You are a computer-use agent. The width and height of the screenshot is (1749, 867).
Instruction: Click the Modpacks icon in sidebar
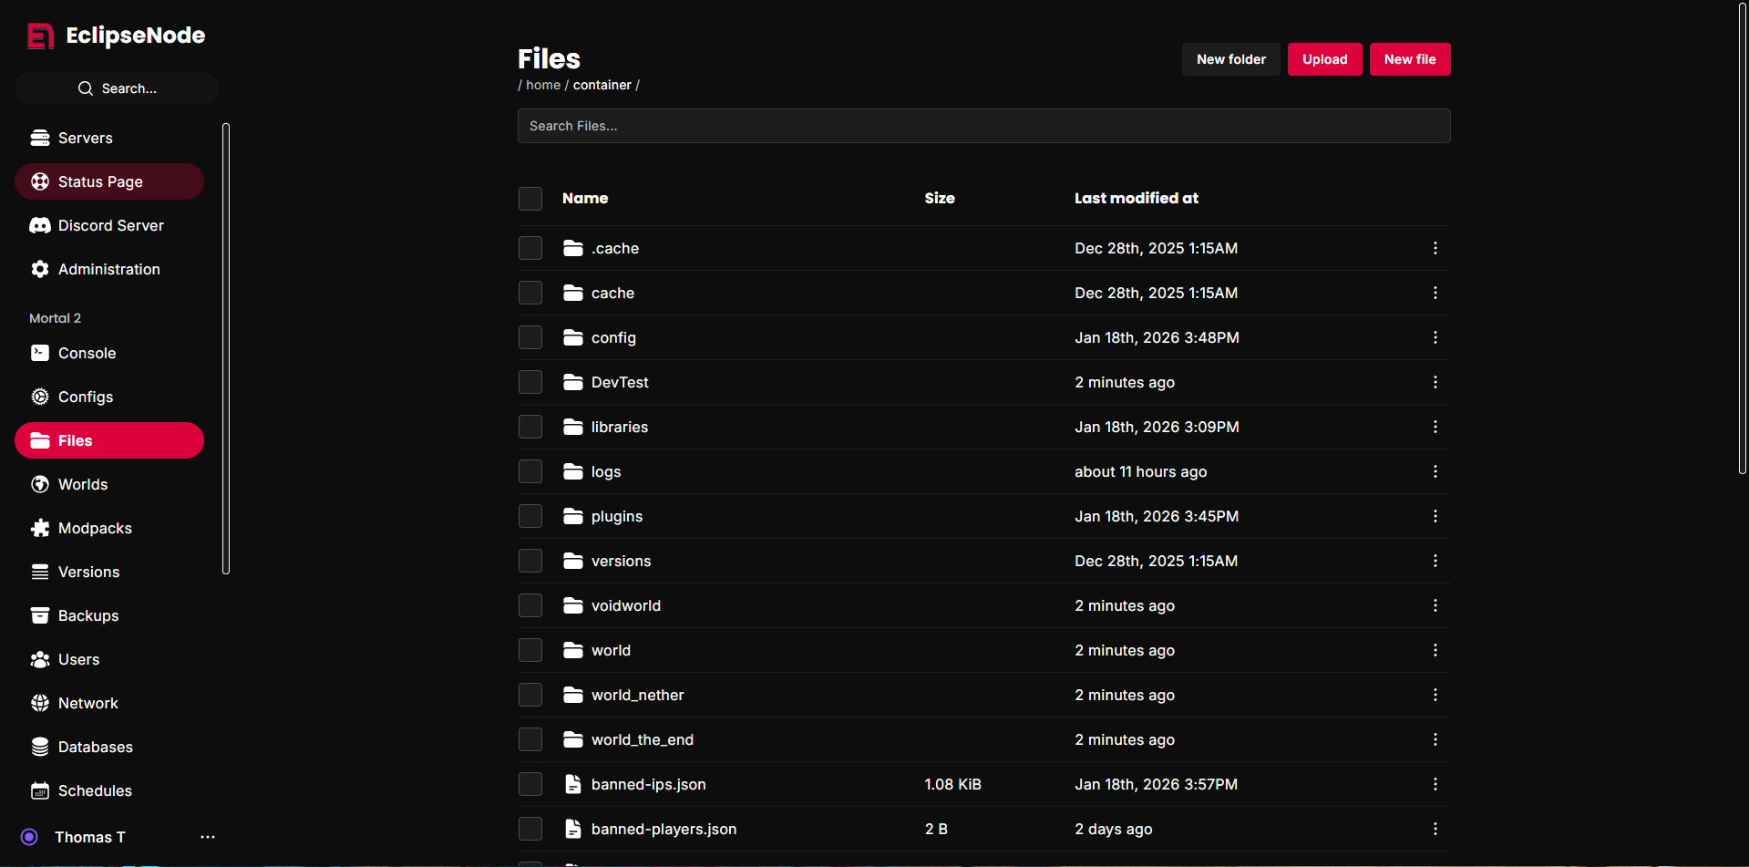coord(40,528)
